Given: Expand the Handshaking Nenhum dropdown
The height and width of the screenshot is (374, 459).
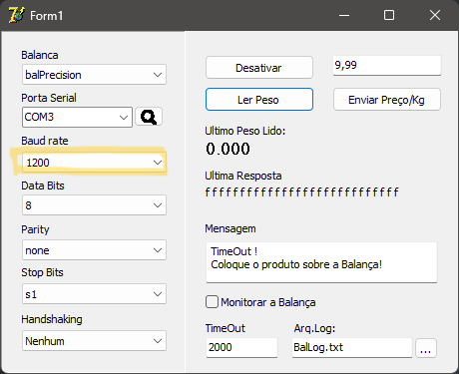Looking at the screenshot, I should [94, 341].
